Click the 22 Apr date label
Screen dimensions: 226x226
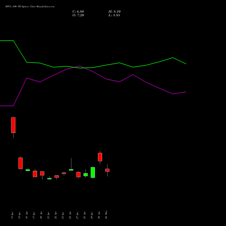click(56, 215)
